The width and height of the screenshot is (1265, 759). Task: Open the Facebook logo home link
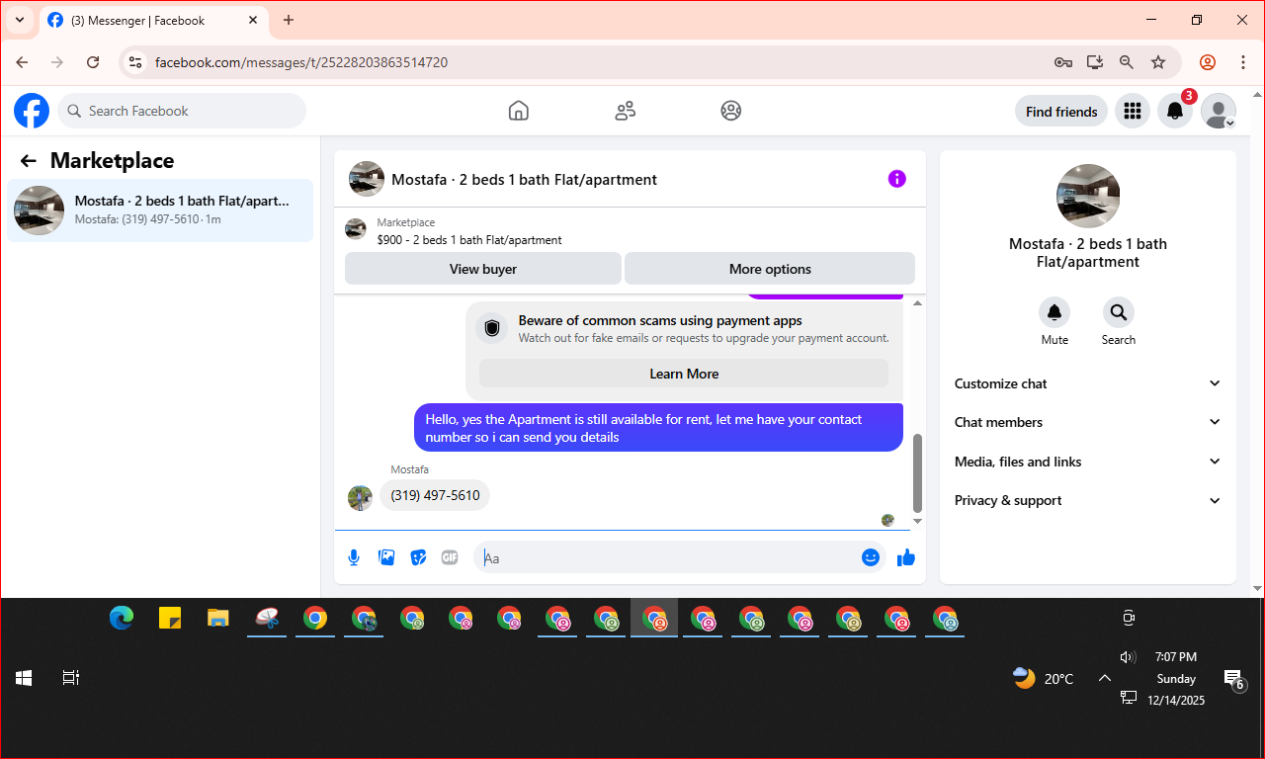click(x=32, y=111)
